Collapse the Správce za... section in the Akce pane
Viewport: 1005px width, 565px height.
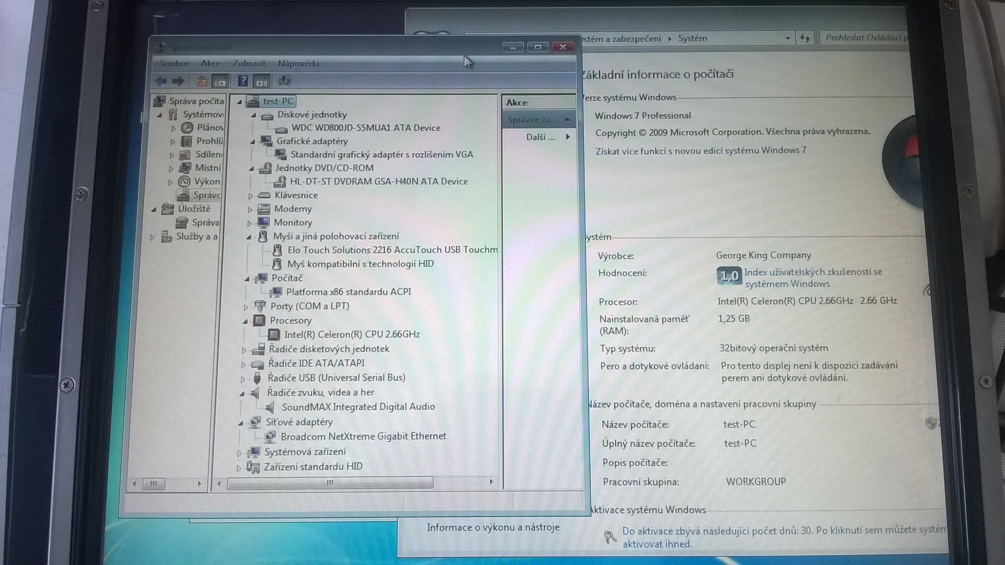567,120
